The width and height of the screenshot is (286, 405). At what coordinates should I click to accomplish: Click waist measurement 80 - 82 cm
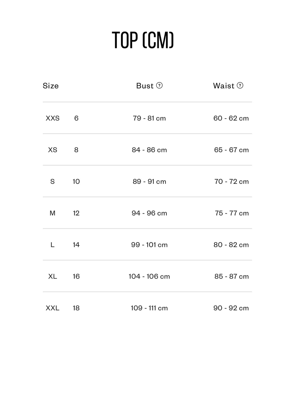(231, 245)
